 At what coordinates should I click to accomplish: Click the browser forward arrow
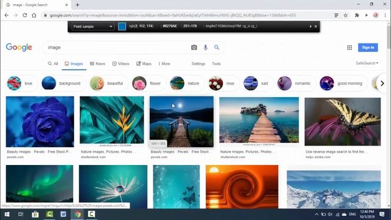(15, 15)
